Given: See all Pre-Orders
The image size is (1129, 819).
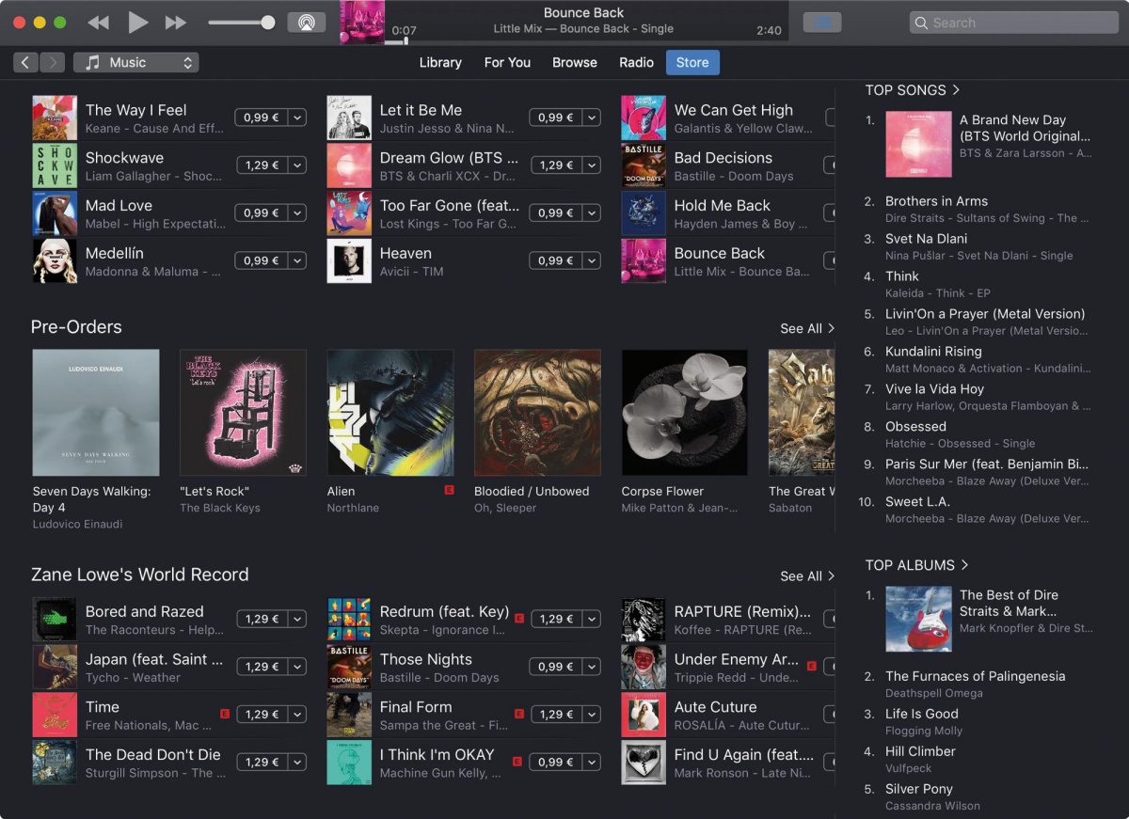Looking at the screenshot, I should coord(807,328).
